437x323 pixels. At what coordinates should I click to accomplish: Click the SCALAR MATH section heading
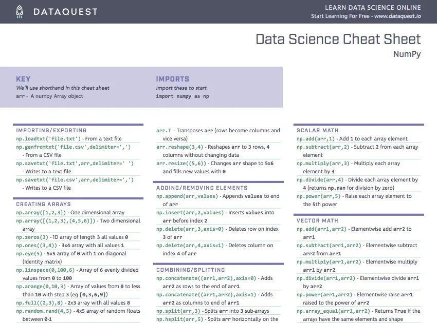[x=318, y=130]
